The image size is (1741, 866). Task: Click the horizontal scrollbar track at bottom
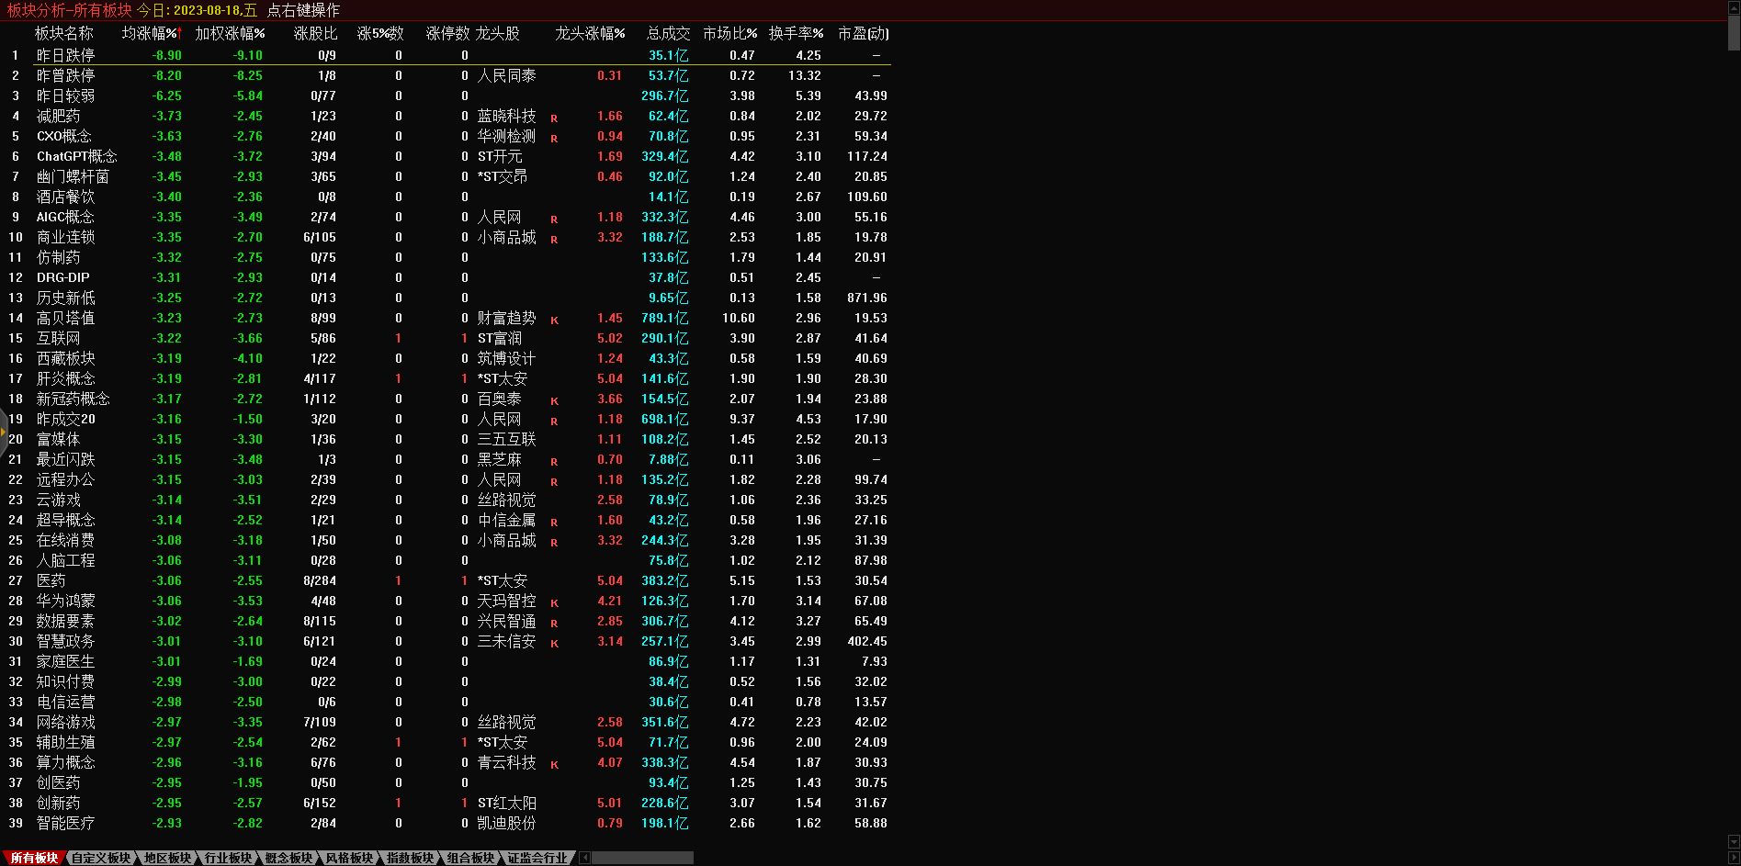(x=643, y=858)
